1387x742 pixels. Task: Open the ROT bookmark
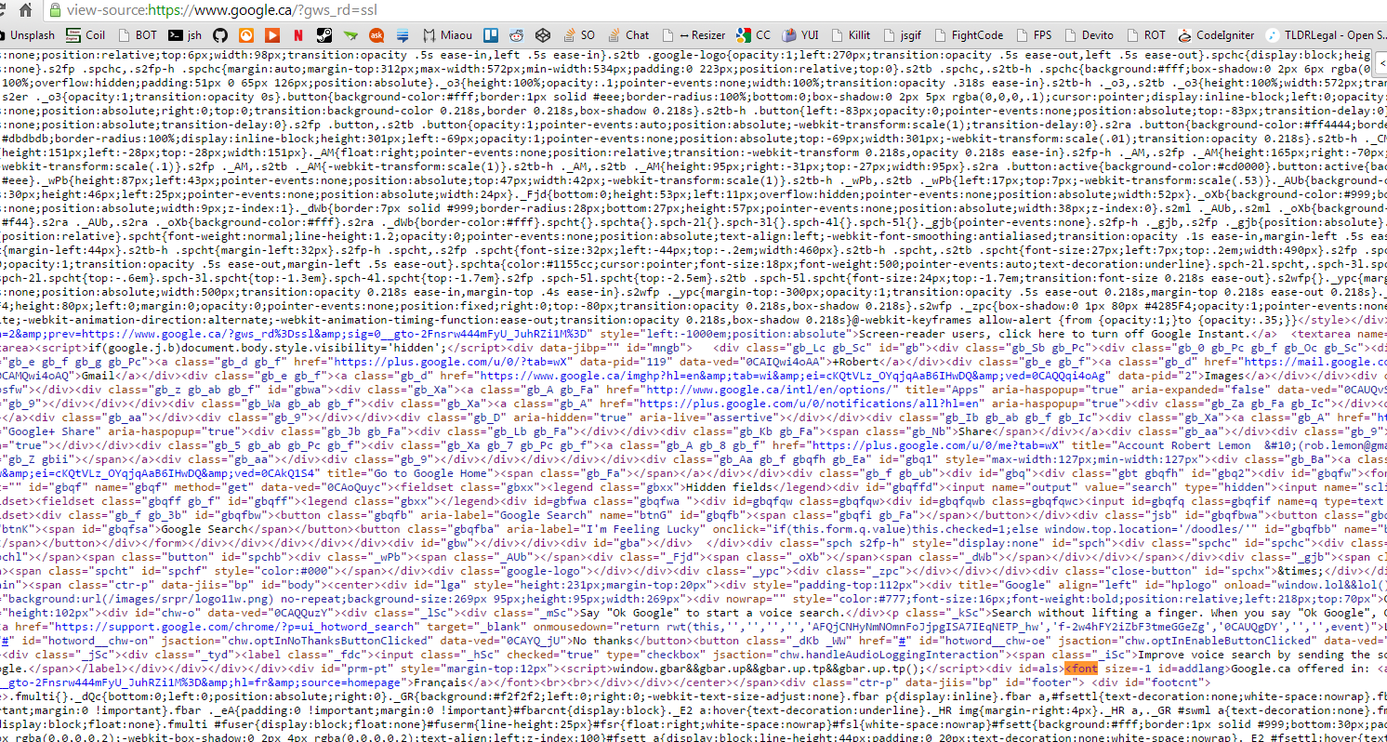[1145, 35]
